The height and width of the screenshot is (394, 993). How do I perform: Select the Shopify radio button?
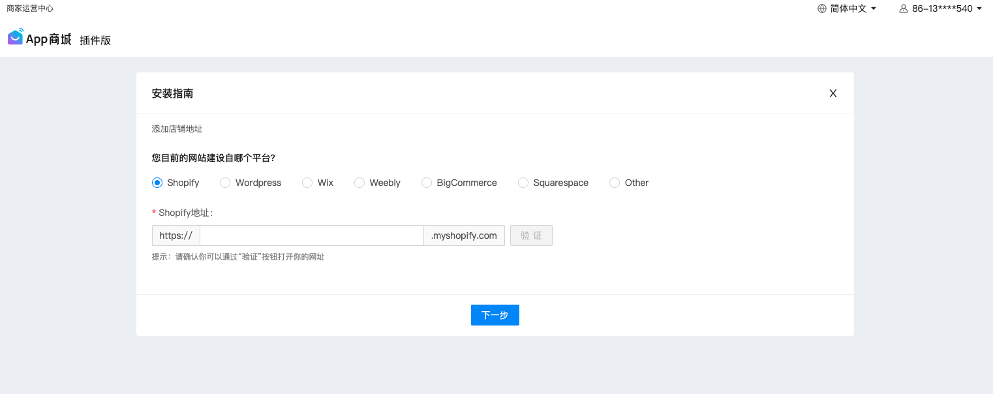pos(157,183)
